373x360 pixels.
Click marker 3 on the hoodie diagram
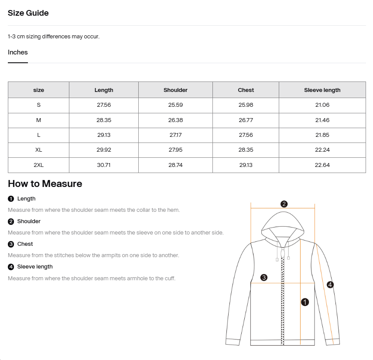coord(263,277)
